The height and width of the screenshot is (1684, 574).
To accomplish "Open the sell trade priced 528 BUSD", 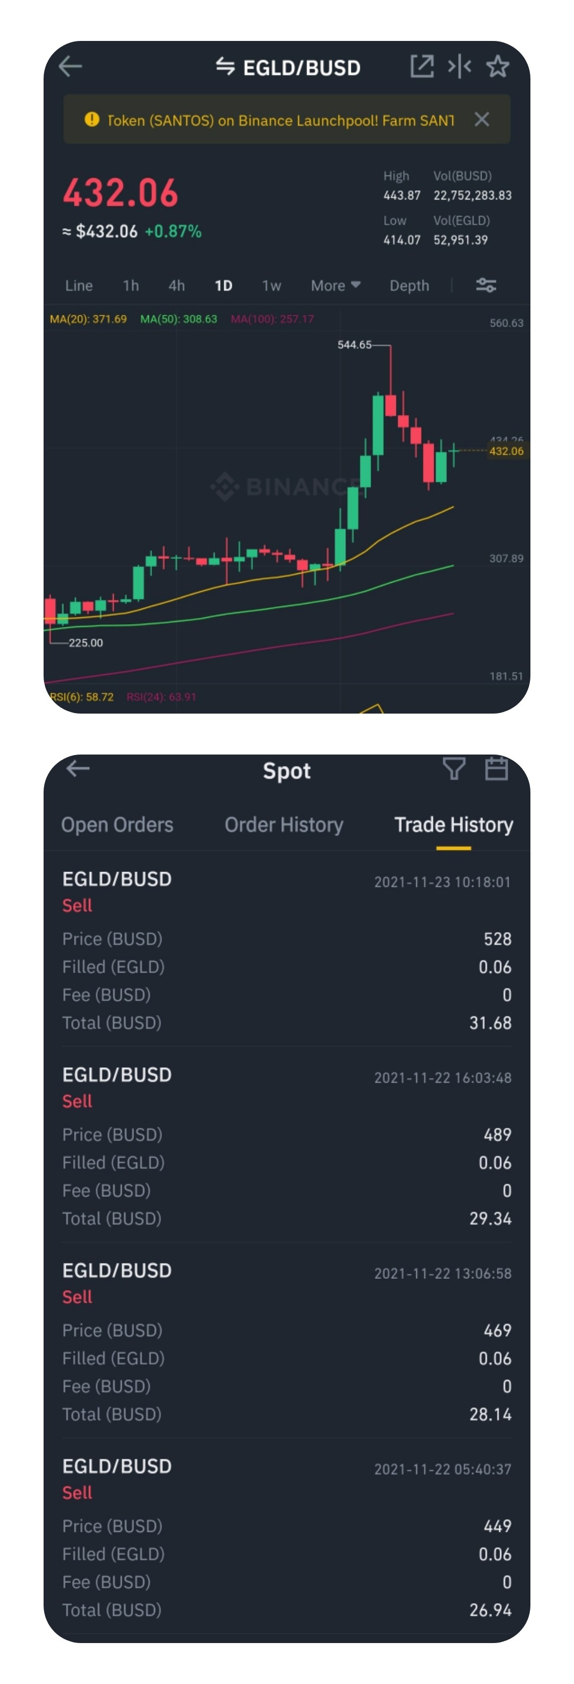I will pyautogui.click(x=286, y=951).
